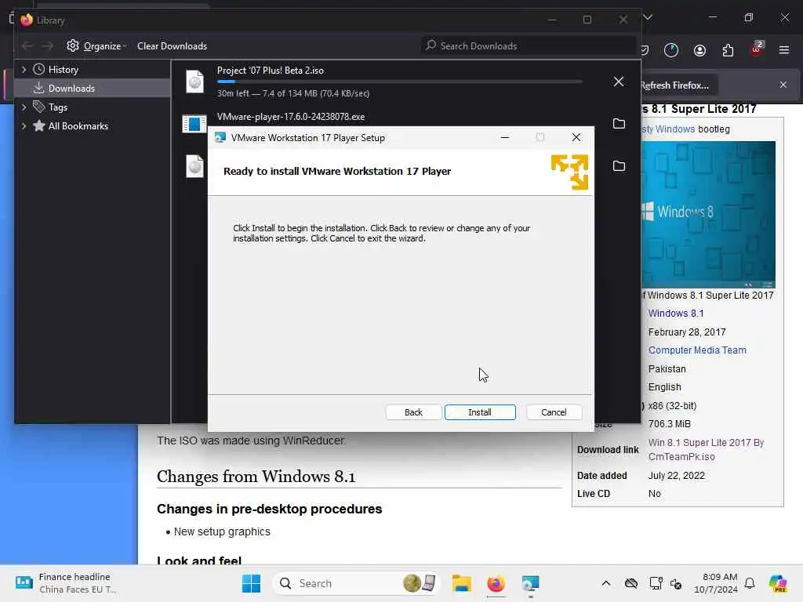Dismiss the Refresh Firefox notification
The width and height of the screenshot is (803, 602).
(783, 85)
